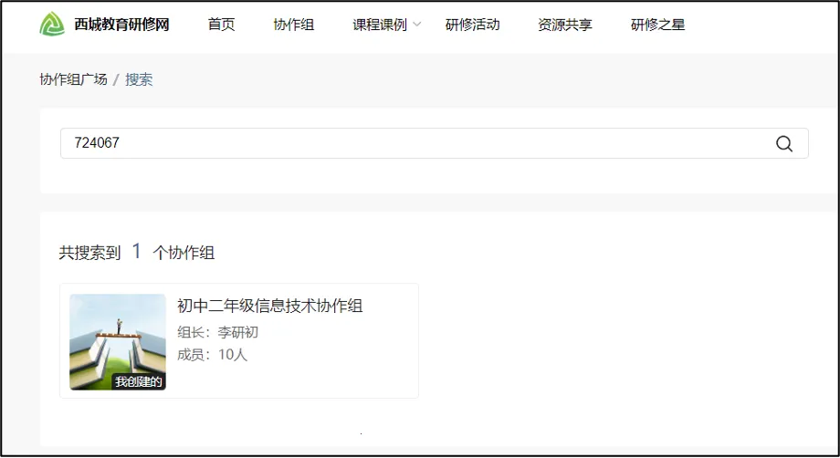Open the 首页 menu item
This screenshot has width=840, height=458.
point(221,25)
